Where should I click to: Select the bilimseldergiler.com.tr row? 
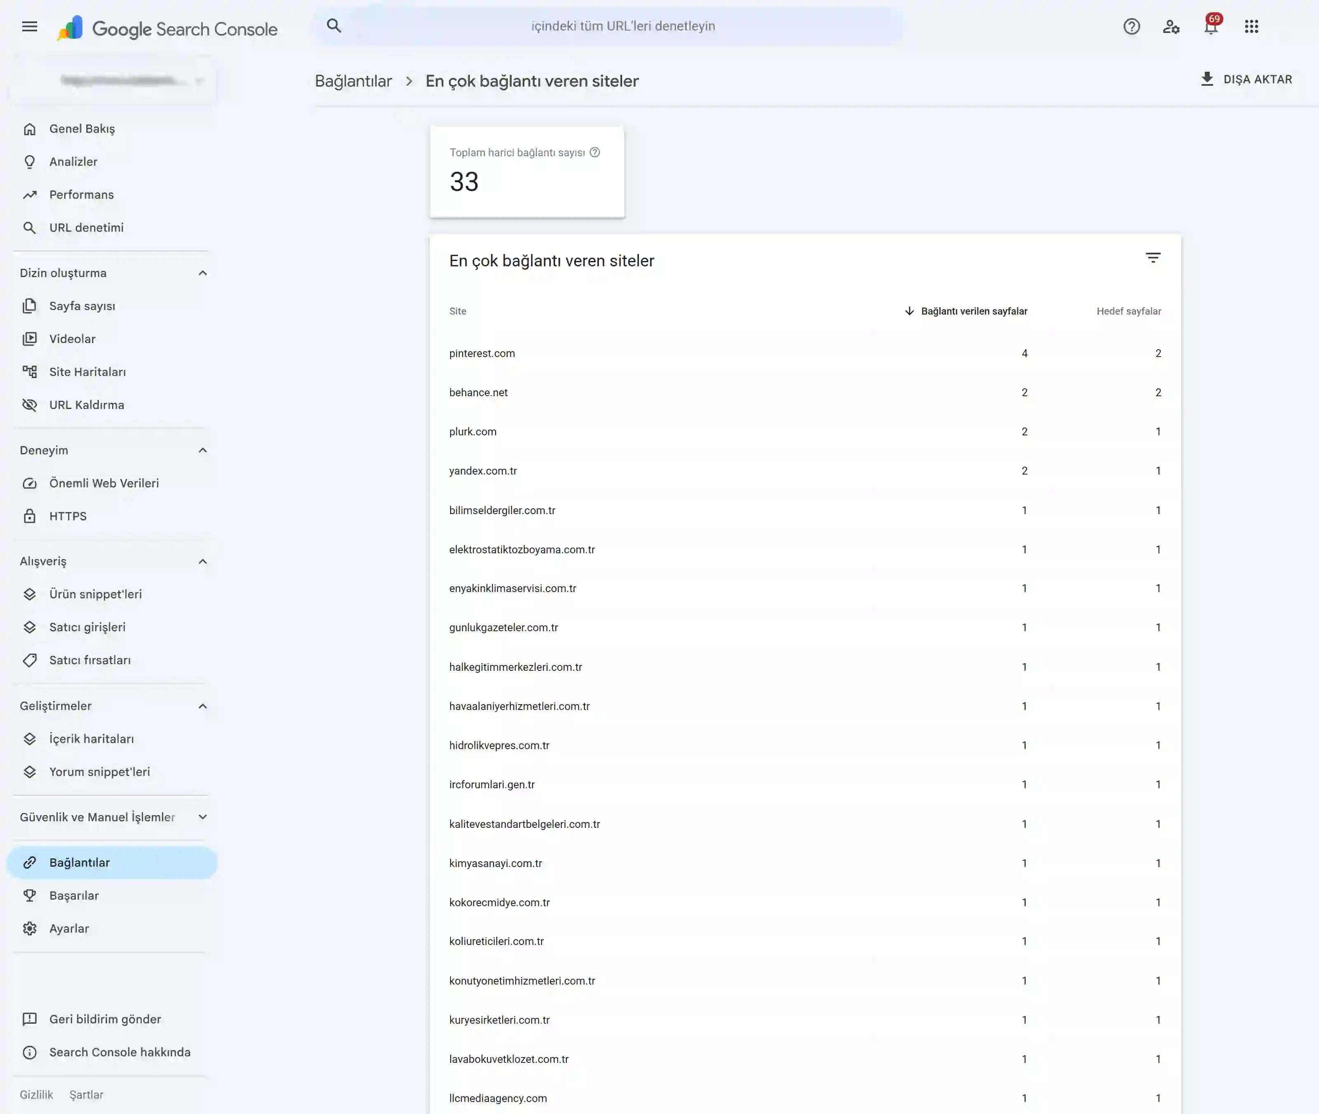(x=805, y=510)
